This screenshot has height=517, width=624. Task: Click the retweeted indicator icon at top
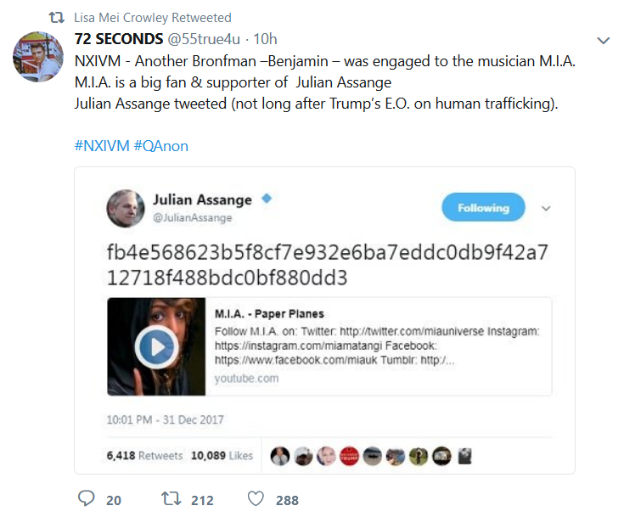(57, 18)
